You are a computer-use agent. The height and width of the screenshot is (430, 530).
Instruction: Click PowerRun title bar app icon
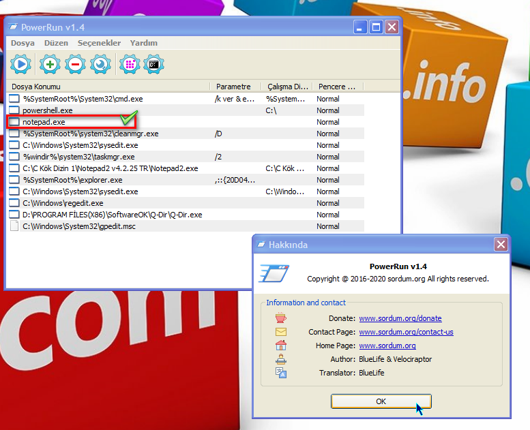click(13, 27)
